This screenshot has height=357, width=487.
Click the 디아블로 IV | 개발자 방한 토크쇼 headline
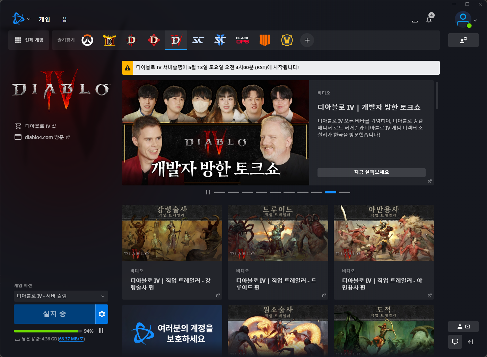click(x=369, y=107)
